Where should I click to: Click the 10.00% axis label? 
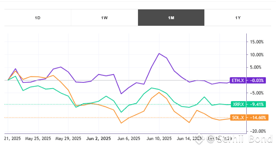point(257,55)
